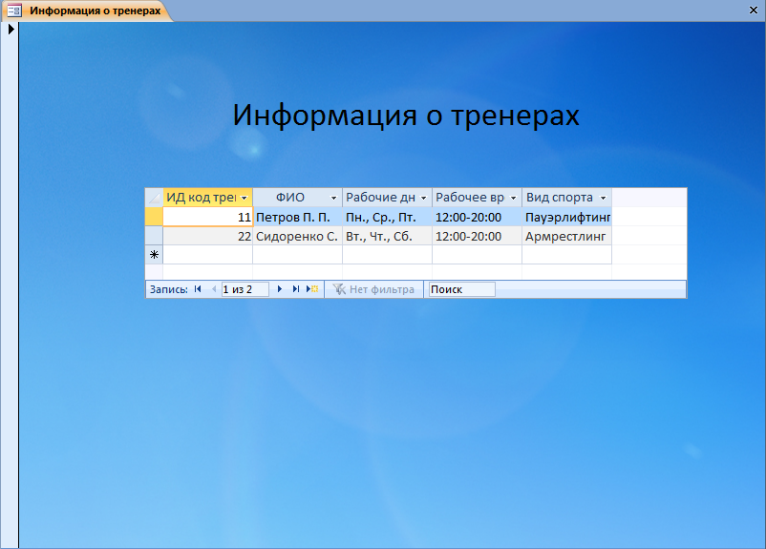766x549 pixels.
Task: Click the '1 из 2' record number field
Action: click(x=245, y=289)
